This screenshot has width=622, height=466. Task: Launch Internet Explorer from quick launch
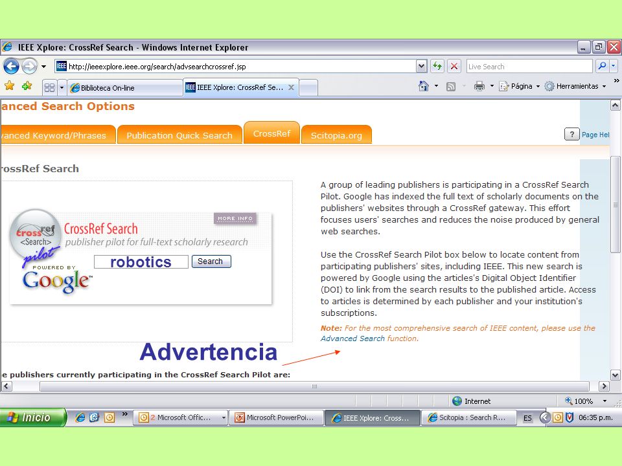[80, 417]
